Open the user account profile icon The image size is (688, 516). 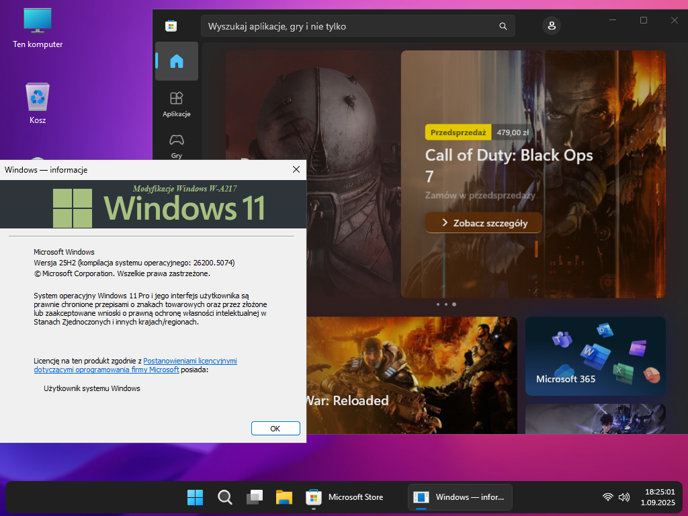[x=552, y=26]
